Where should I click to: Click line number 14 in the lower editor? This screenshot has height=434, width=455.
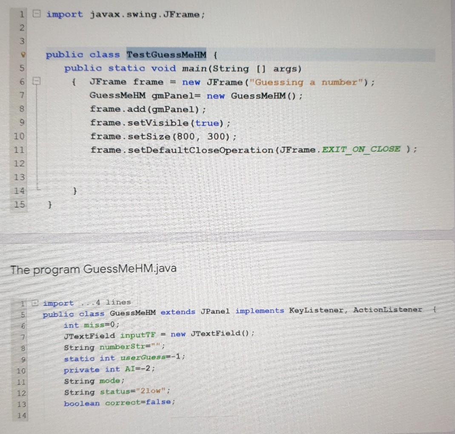[21, 415]
